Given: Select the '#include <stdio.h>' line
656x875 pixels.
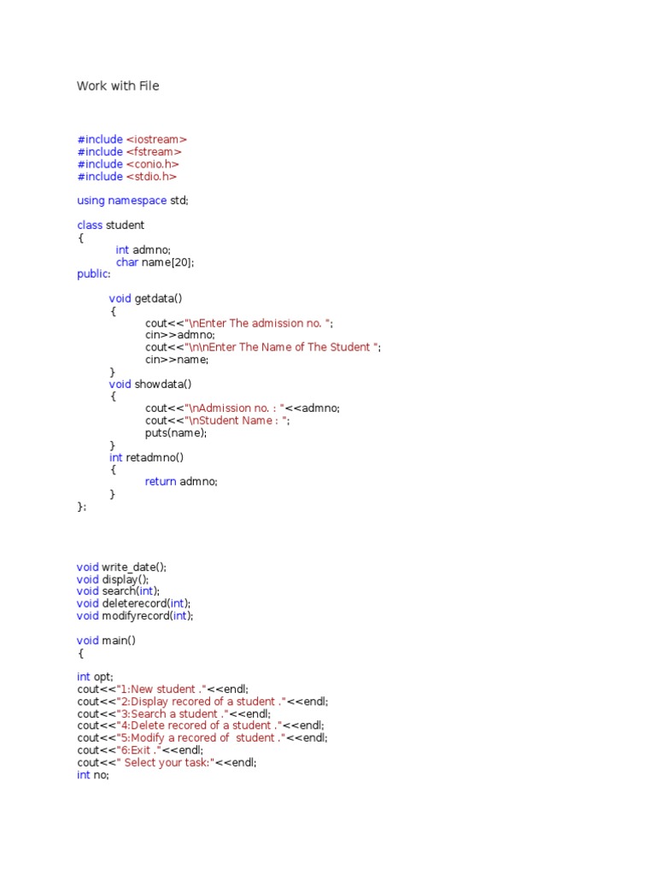Looking at the screenshot, I should coord(127,176).
